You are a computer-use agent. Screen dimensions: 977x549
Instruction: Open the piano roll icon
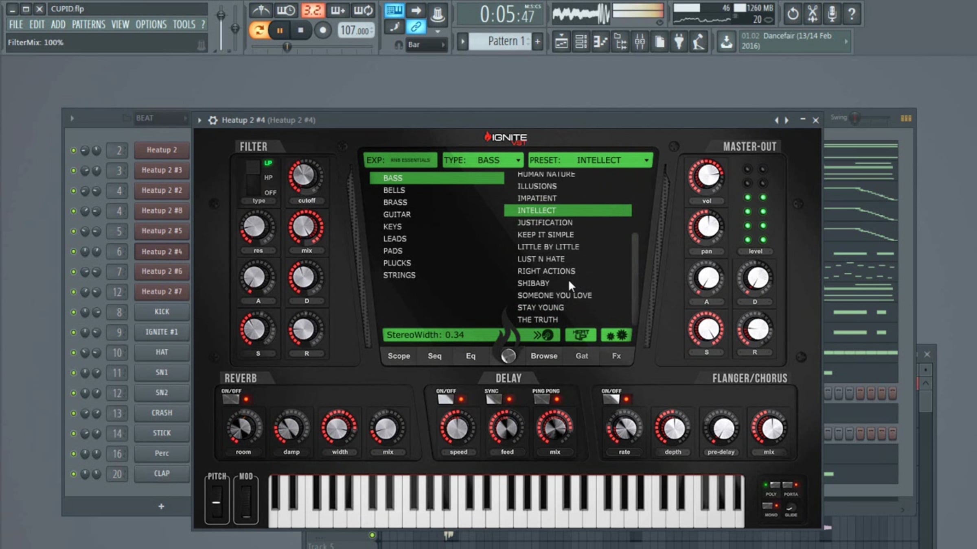click(600, 41)
